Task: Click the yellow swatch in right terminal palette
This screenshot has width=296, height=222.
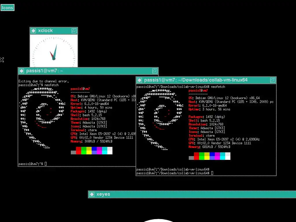Action: 207,156
